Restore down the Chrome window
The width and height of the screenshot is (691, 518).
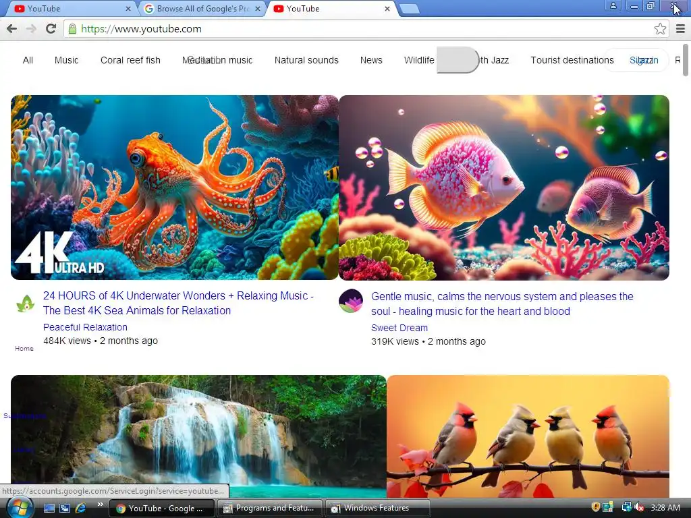coord(651,5)
